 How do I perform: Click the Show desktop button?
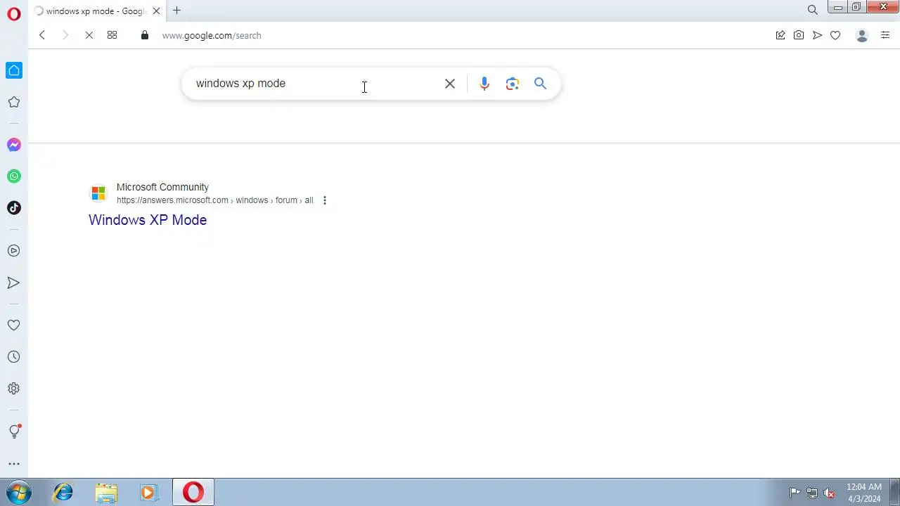click(x=895, y=492)
